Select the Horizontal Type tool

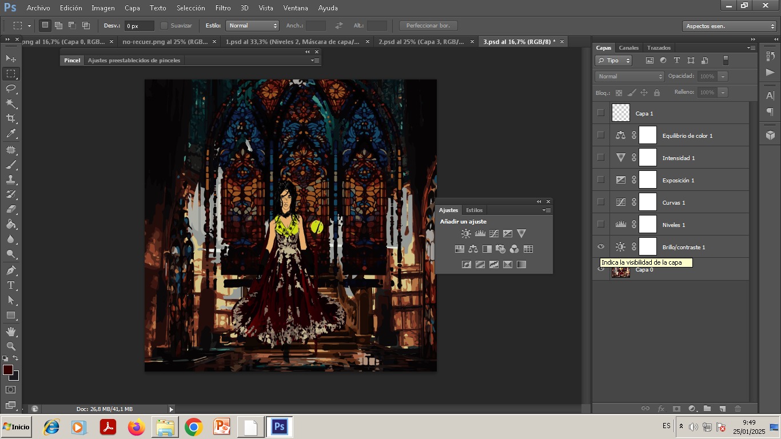[11, 285]
